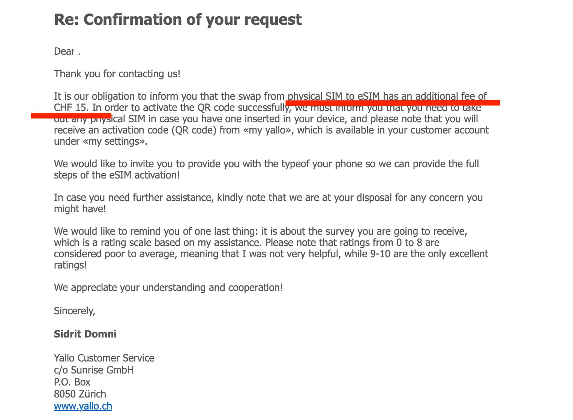
Task: Click the "ratings!" word ending the survey paragraph
Action: point(70,265)
